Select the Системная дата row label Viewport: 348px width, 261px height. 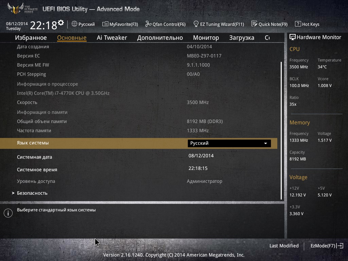click(34, 157)
